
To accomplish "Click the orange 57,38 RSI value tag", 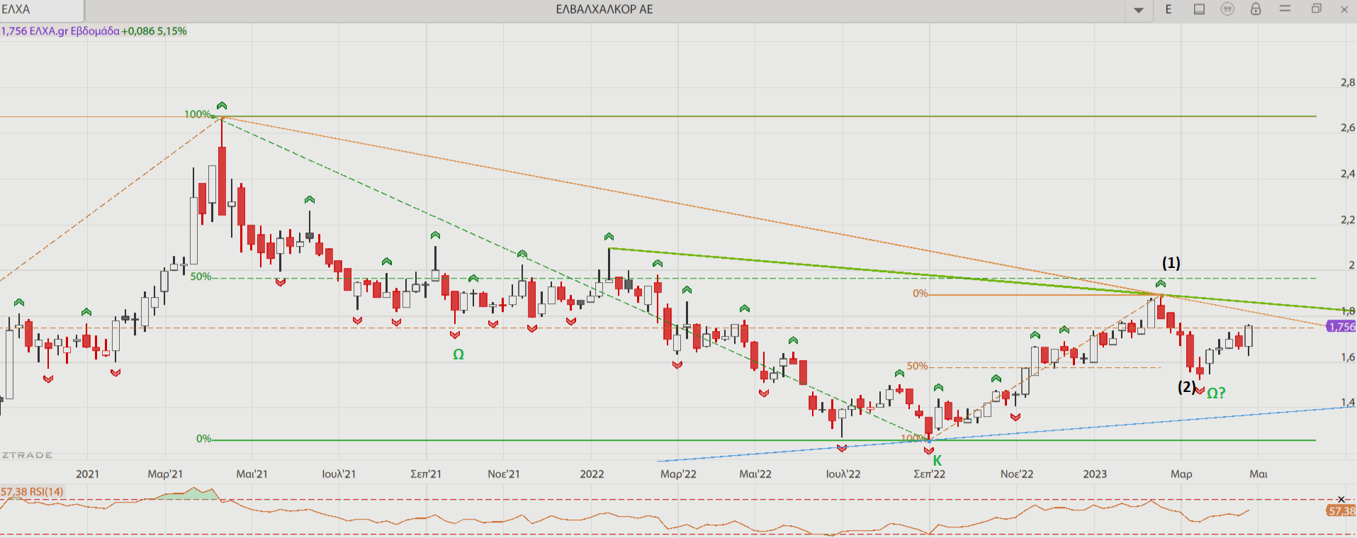I will pyautogui.click(x=1341, y=510).
